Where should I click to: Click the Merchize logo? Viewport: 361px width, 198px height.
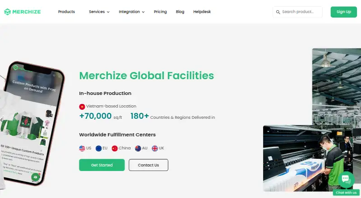tap(22, 12)
